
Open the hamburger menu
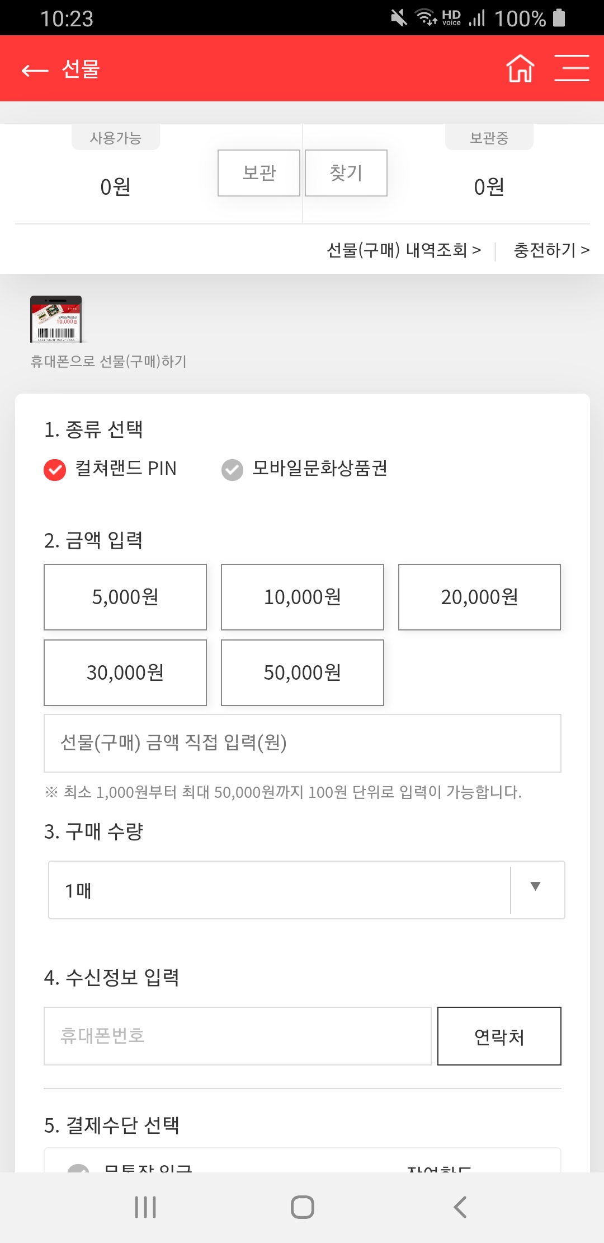(572, 68)
